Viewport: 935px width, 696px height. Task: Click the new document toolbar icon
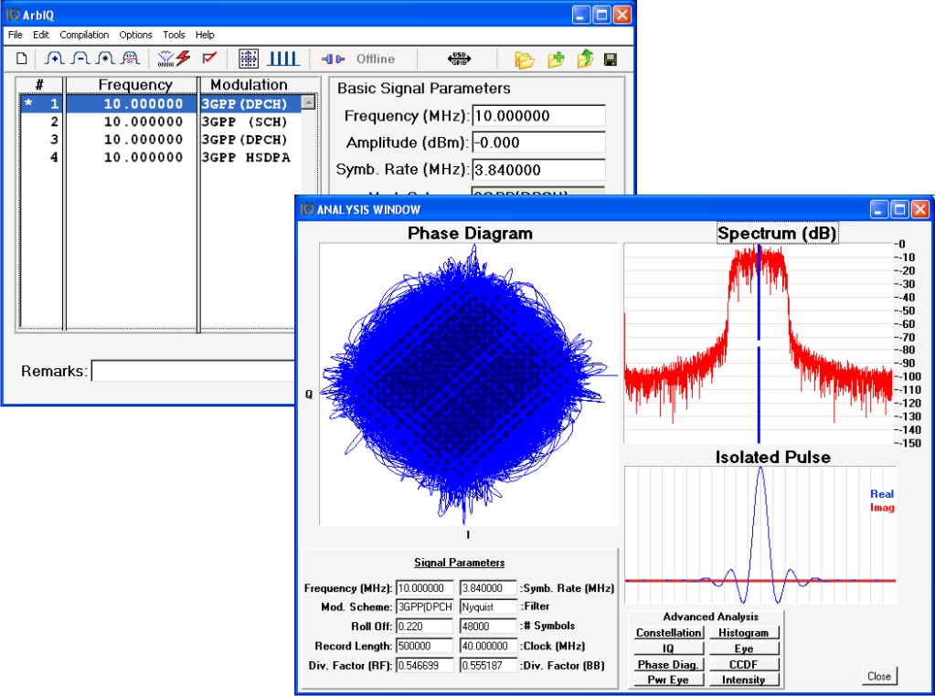pyautogui.click(x=22, y=59)
